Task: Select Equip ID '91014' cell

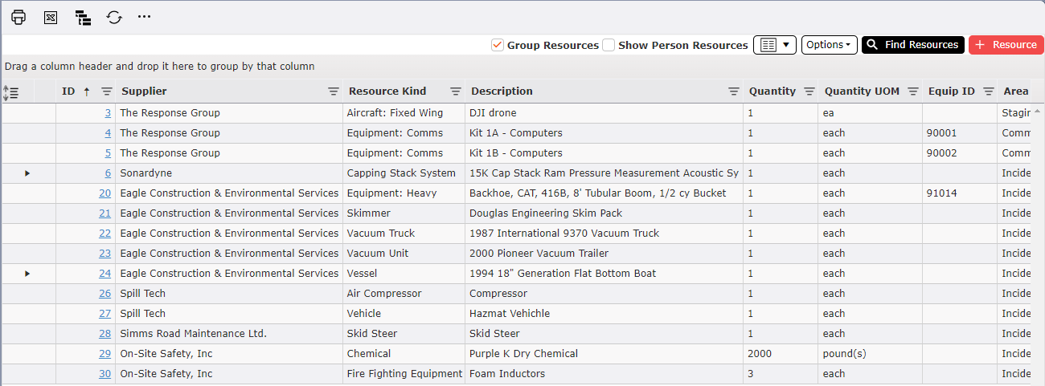Action: pos(960,193)
